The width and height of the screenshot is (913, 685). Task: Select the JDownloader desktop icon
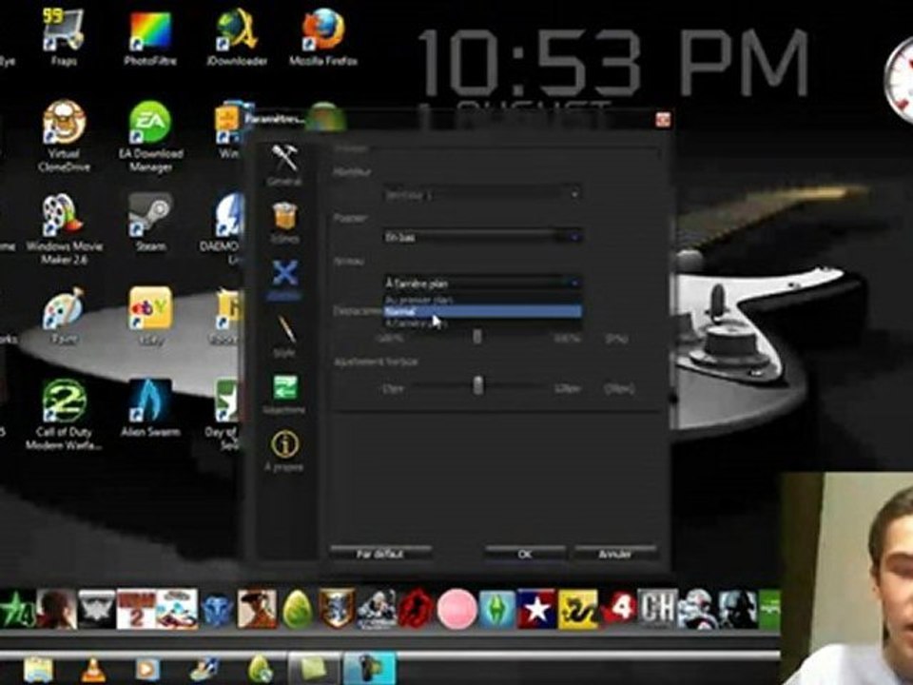(237, 37)
